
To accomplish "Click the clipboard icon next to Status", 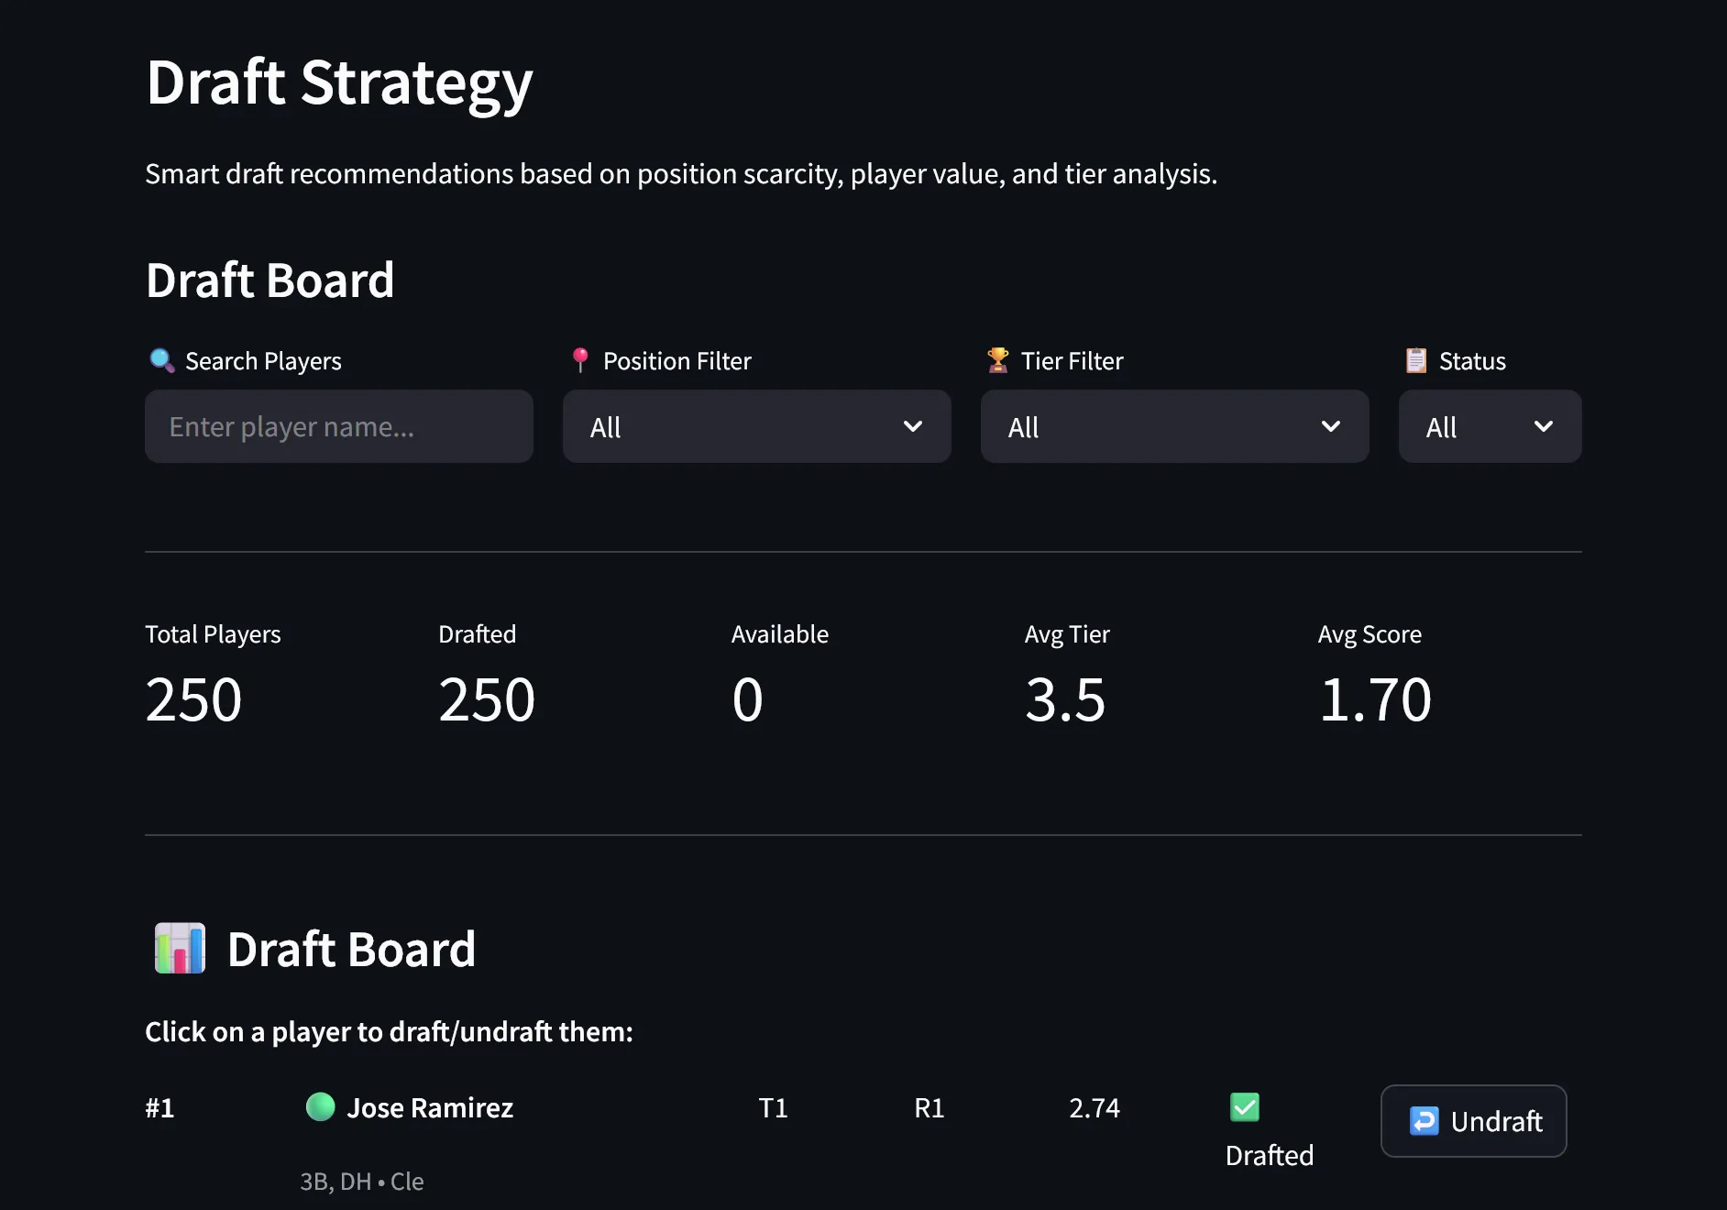I will coord(1416,360).
